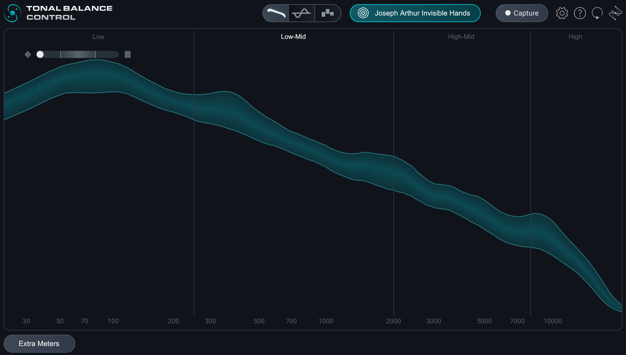Screen dimensions: 626x355
Task: Open the settings gear
Action: point(562,13)
